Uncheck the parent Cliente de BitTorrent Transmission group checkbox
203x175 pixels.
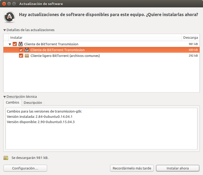point(15,44)
